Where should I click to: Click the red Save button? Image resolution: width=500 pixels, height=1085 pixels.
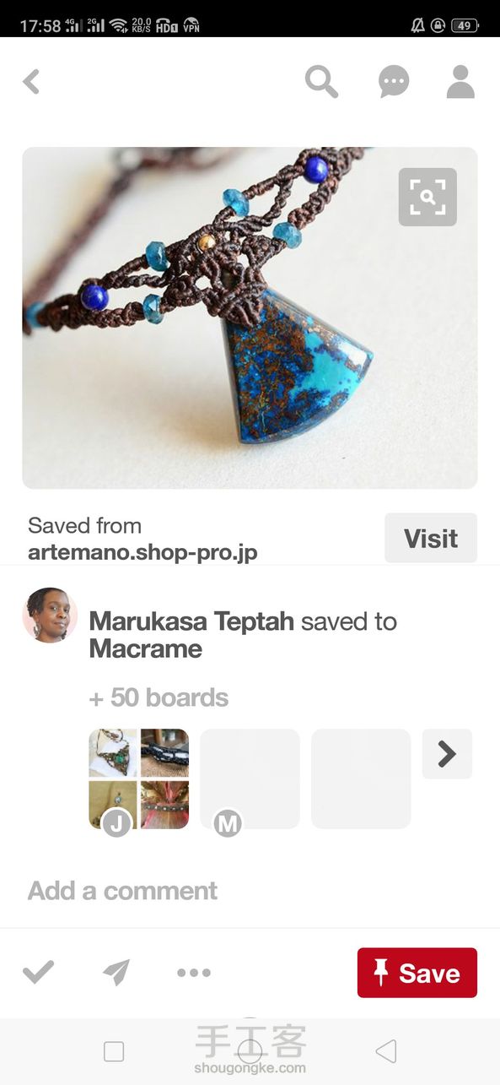click(x=417, y=973)
